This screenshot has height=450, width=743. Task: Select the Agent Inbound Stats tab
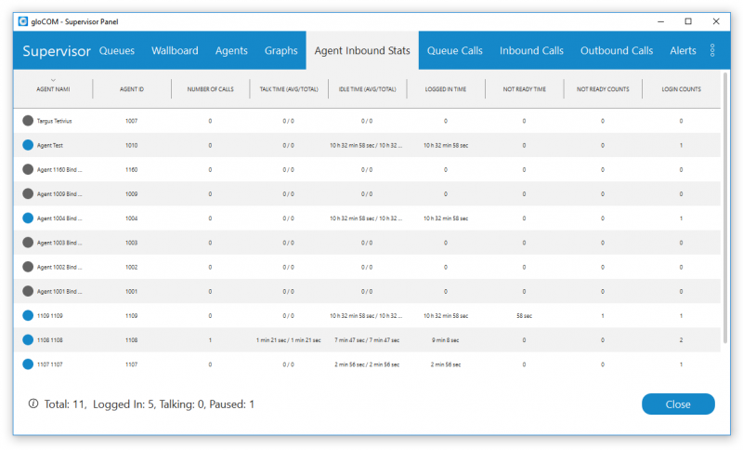[x=362, y=51]
